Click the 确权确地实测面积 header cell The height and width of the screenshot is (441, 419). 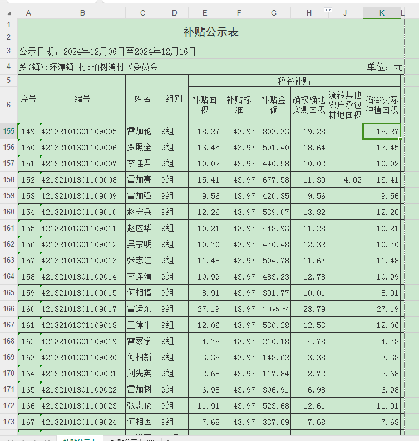pos(309,105)
